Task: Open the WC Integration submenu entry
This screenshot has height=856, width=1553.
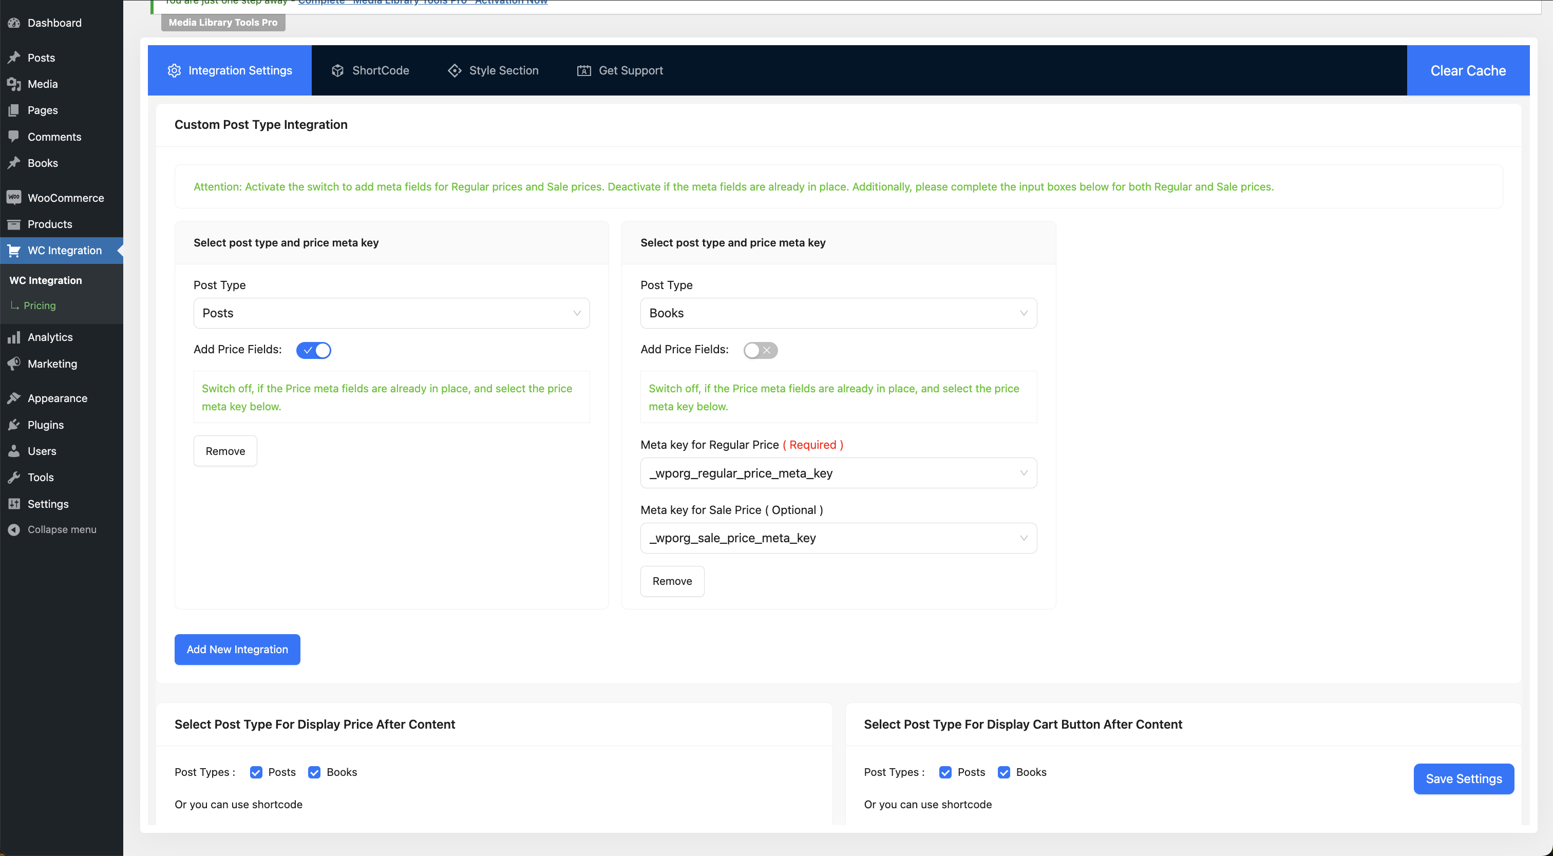Action: (x=46, y=280)
